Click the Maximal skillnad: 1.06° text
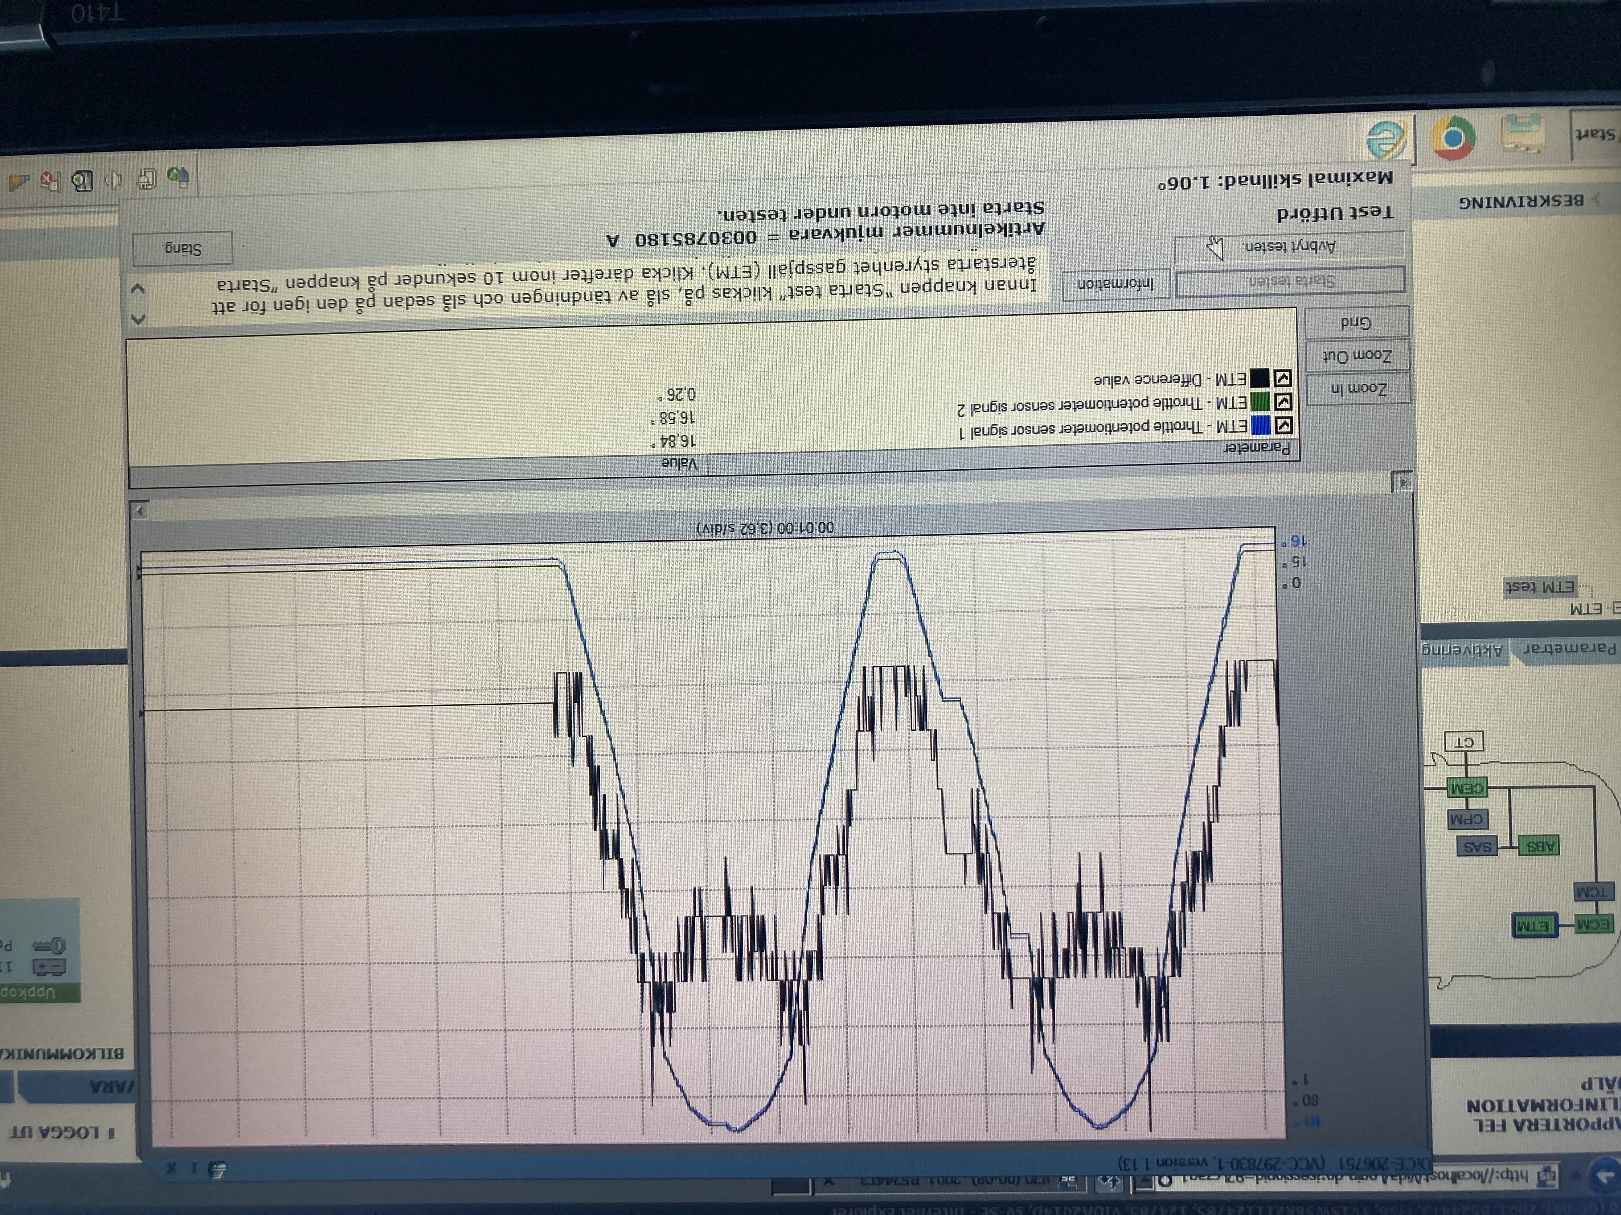1621x1215 pixels. (x=1276, y=180)
